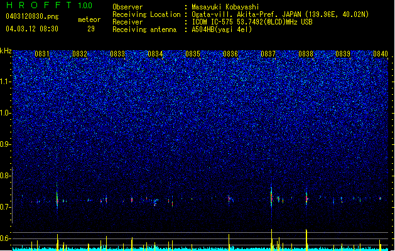Click the 0838 time marker
Viewport: 395px width, 251px height.
point(306,54)
